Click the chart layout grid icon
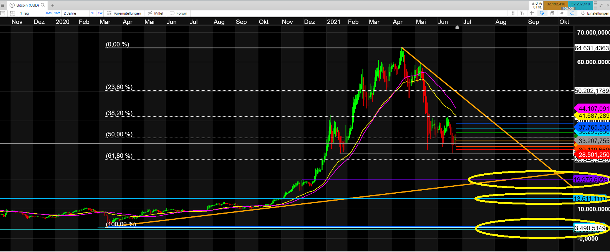The image size is (610, 252). 12,13
